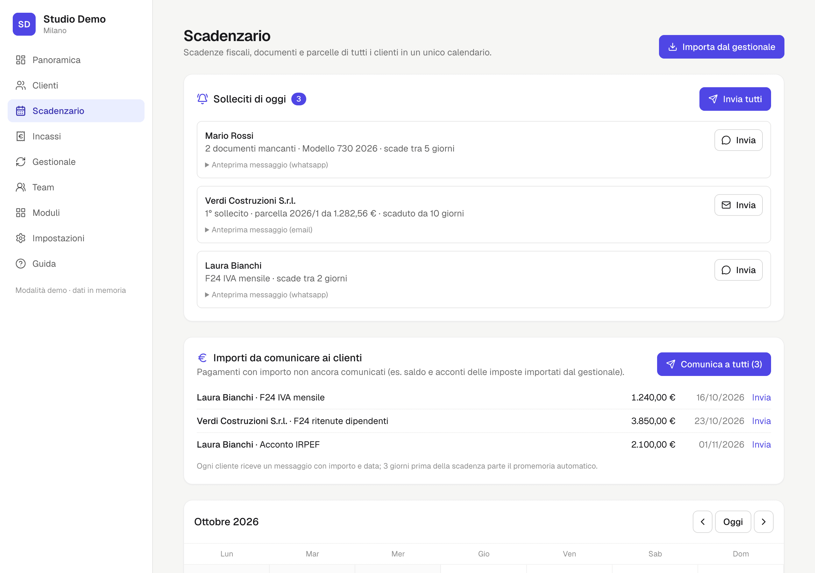Open the Gestionale section
The image size is (815, 573).
76,162
